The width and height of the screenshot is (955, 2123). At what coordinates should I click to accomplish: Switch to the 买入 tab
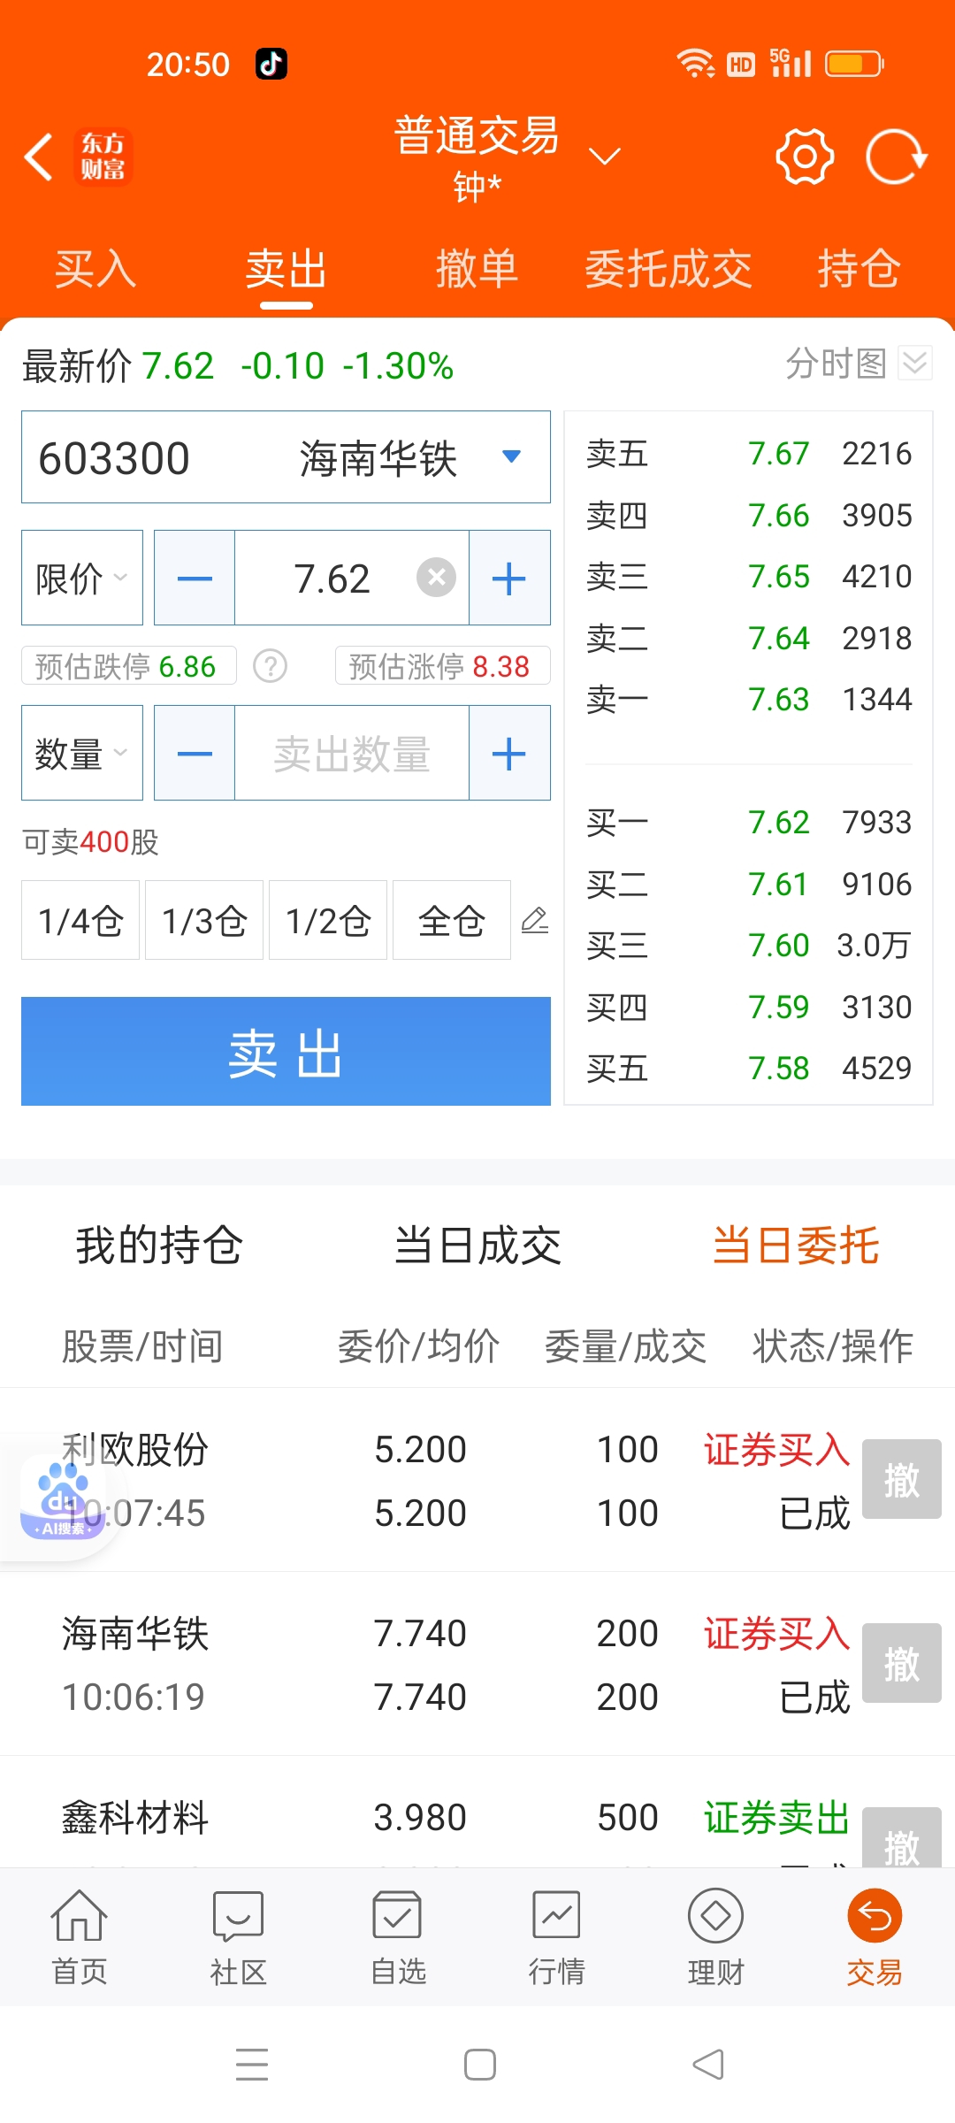click(x=95, y=269)
